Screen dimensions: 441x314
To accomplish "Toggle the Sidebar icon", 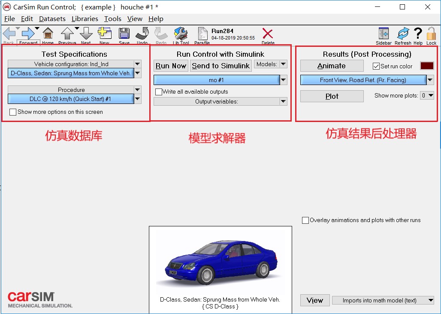I will tap(384, 34).
